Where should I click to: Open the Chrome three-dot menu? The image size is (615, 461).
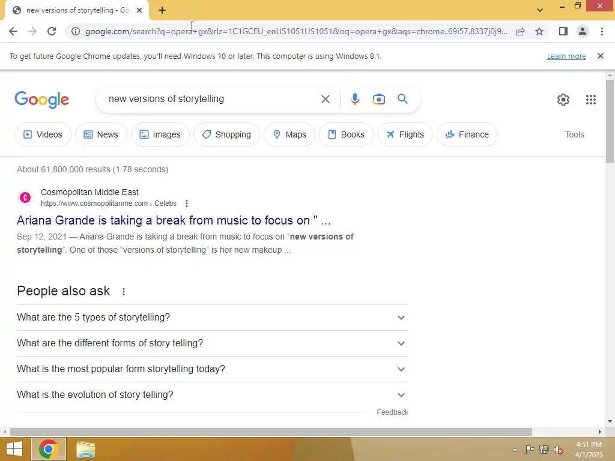click(602, 31)
